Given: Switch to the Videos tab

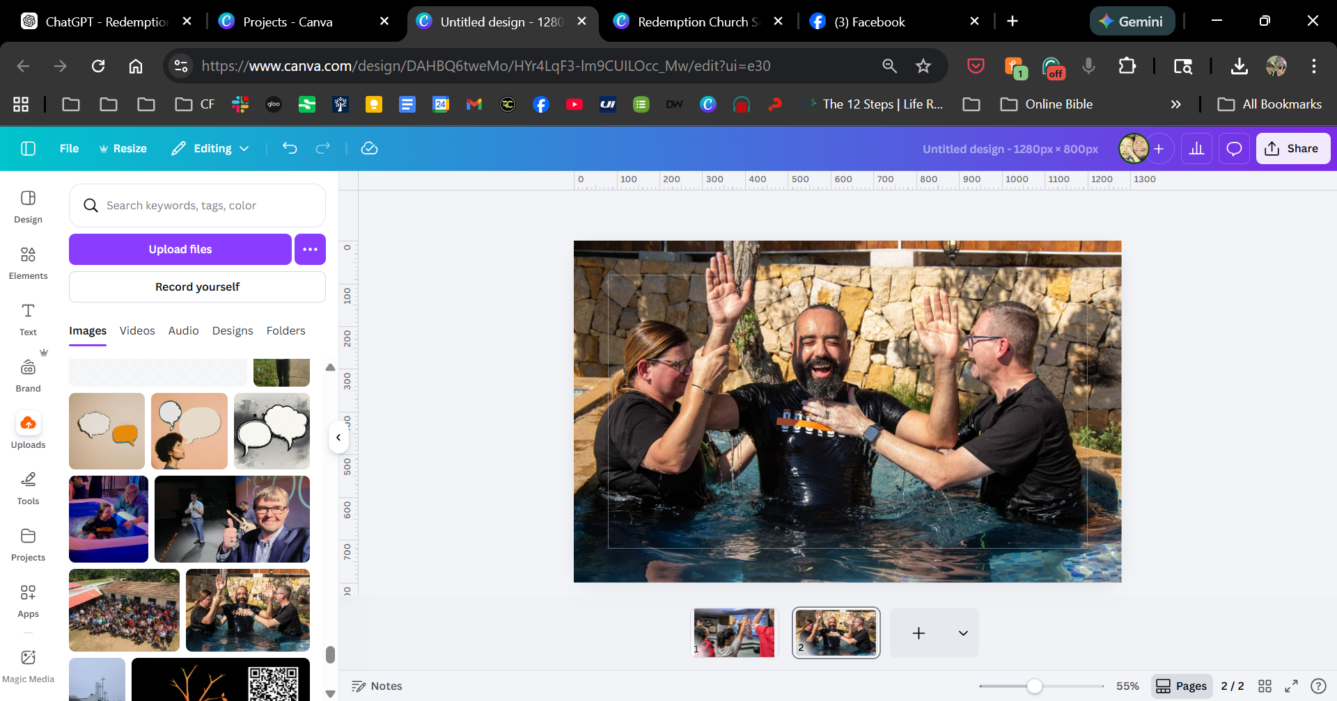Looking at the screenshot, I should (137, 330).
